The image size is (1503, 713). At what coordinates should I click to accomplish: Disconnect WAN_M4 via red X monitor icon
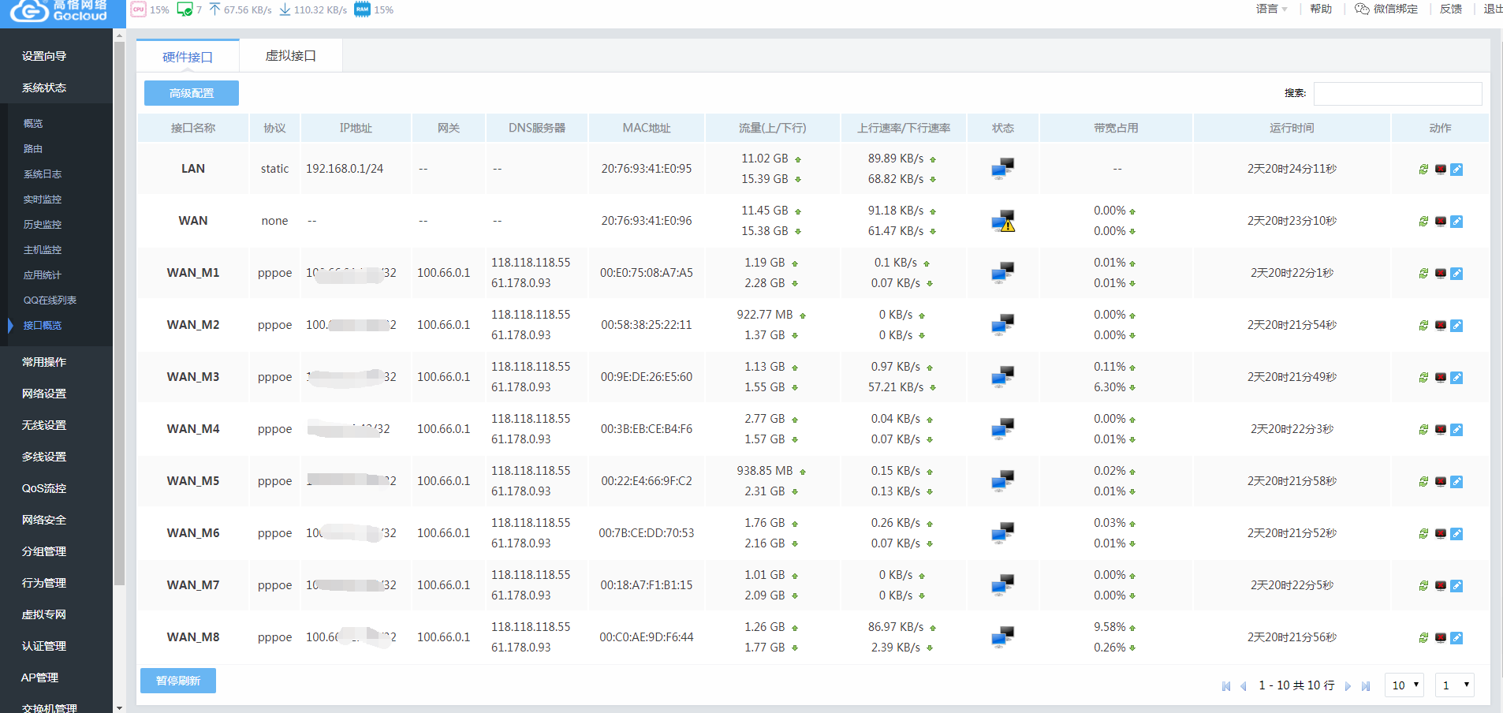(1440, 430)
